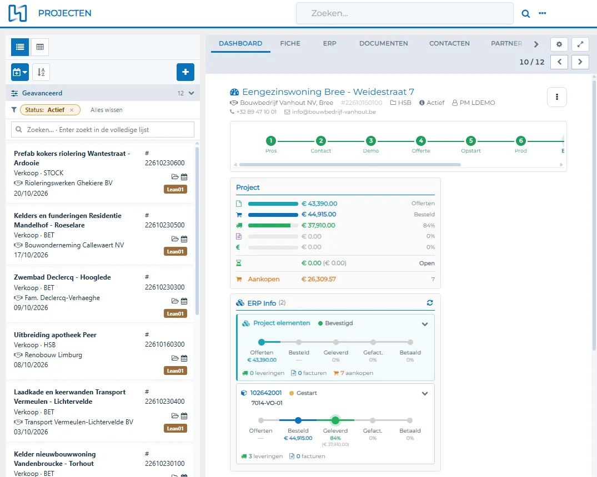Image resolution: width=597 pixels, height=477 pixels.
Task: Select phase step 1 Pros
Action: (270, 141)
